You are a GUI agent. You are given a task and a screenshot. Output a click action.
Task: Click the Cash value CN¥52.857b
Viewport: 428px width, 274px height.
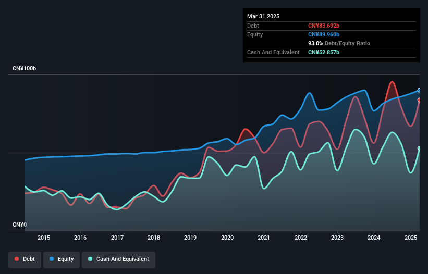click(324, 52)
